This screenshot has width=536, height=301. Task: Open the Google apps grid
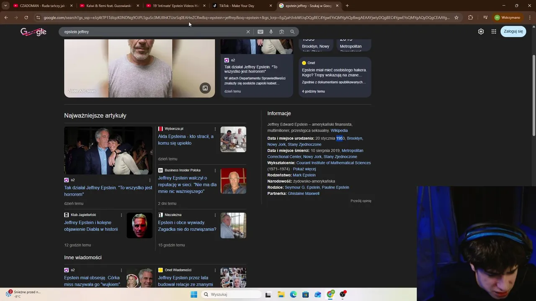click(494, 31)
